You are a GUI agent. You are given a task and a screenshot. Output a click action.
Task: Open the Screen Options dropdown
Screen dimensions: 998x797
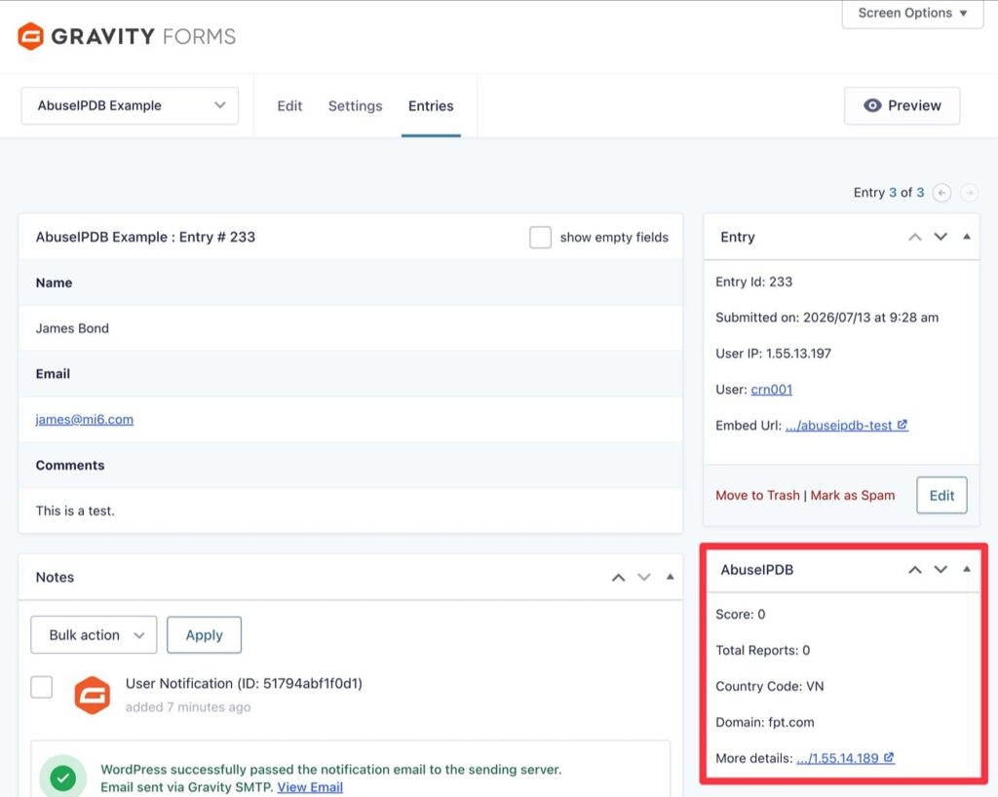[912, 13]
